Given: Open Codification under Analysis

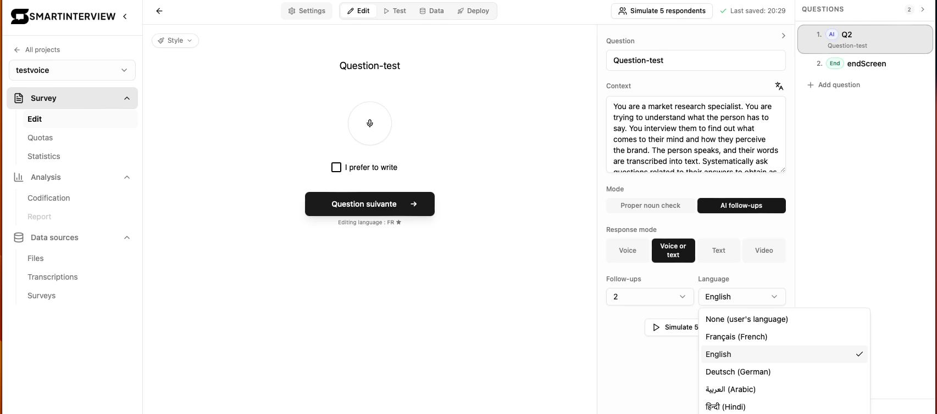Looking at the screenshot, I should [x=49, y=198].
